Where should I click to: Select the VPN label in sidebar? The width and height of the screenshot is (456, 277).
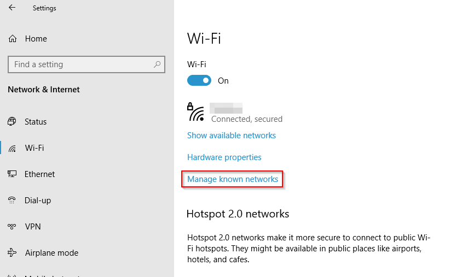tap(33, 227)
